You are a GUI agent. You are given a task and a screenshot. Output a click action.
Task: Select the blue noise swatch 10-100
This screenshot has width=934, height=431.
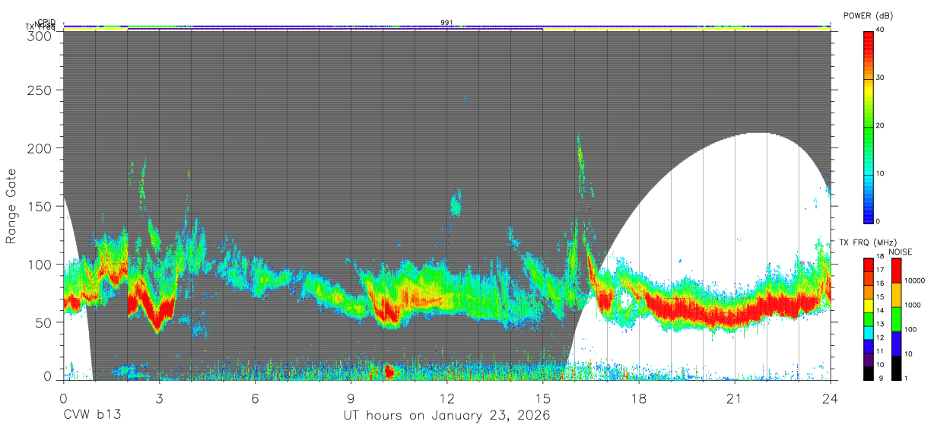click(x=896, y=343)
